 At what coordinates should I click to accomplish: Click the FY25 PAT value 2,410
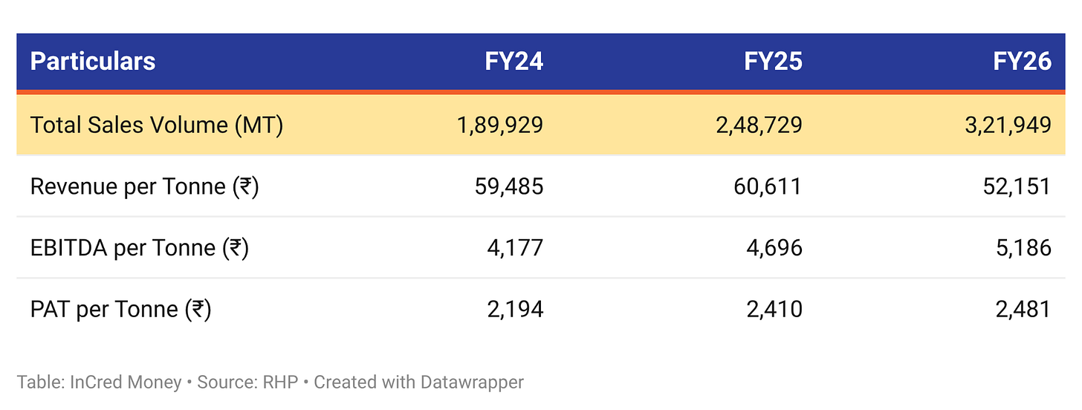(774, 309)
